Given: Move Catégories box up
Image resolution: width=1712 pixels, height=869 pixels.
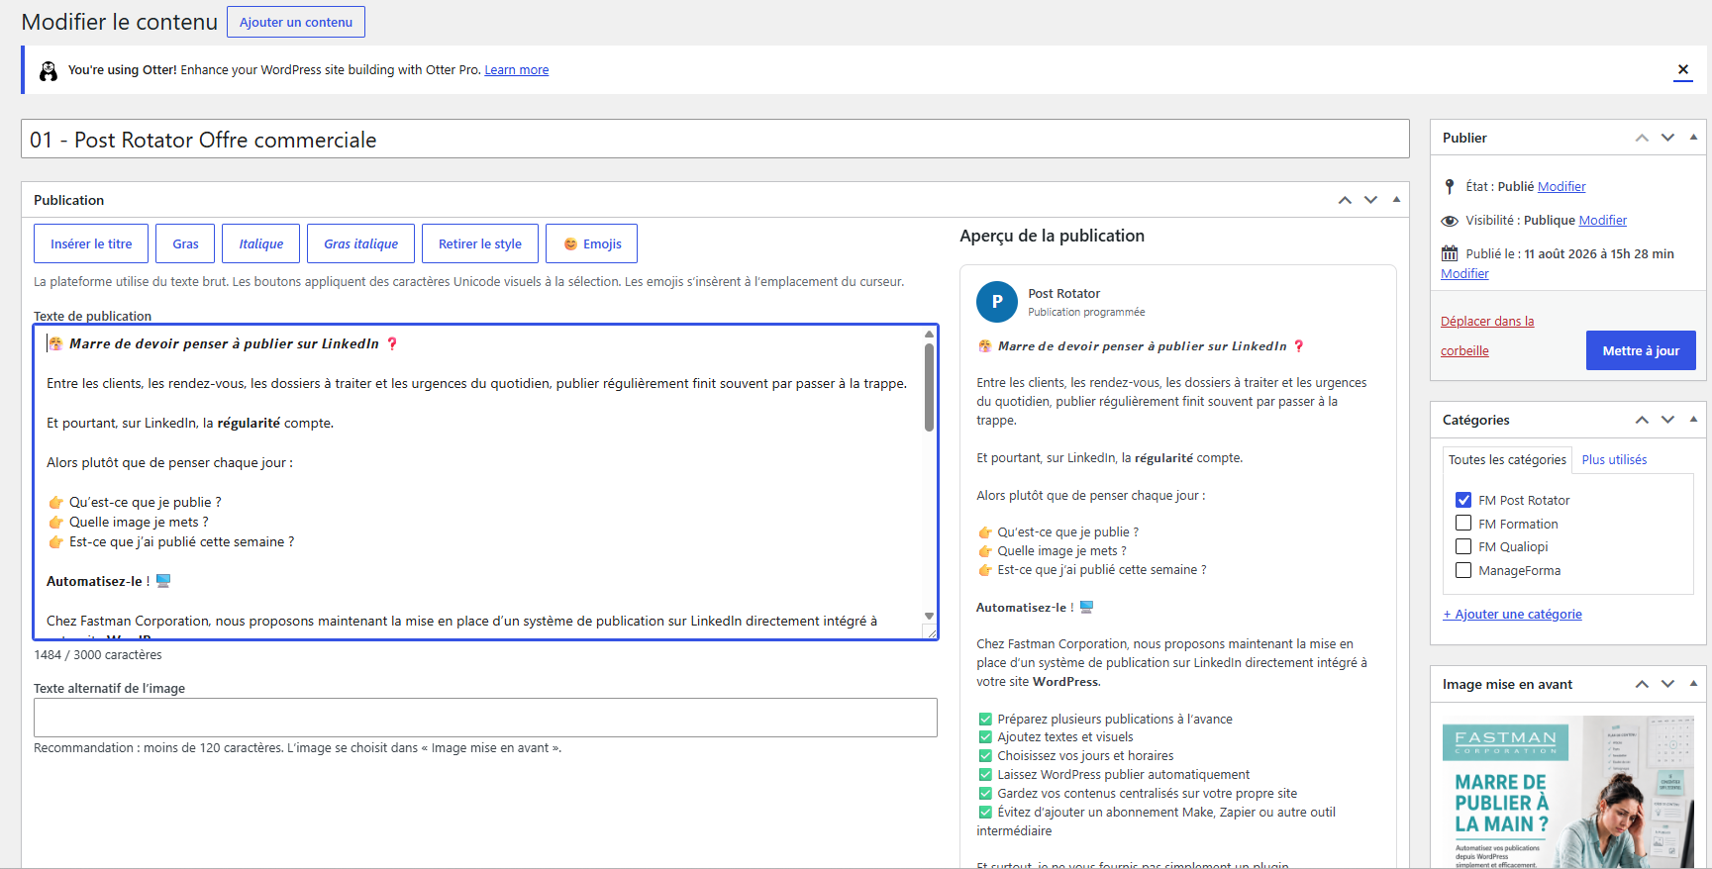Looking at the screenshot, I should click(x=1642, y=420).
